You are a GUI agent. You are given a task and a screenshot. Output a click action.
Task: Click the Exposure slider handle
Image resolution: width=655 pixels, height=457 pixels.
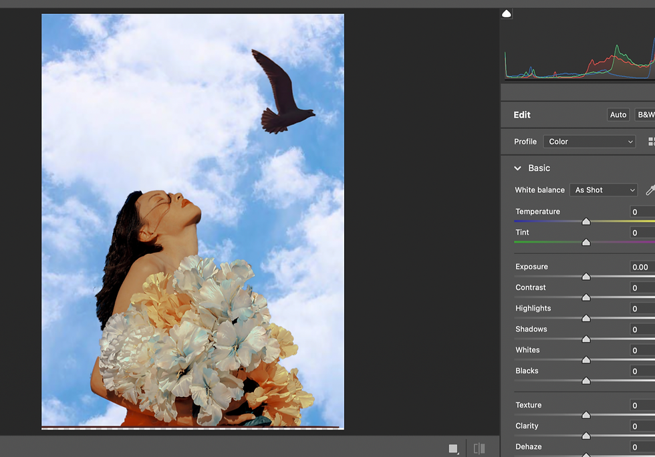[x=586, y=276]
